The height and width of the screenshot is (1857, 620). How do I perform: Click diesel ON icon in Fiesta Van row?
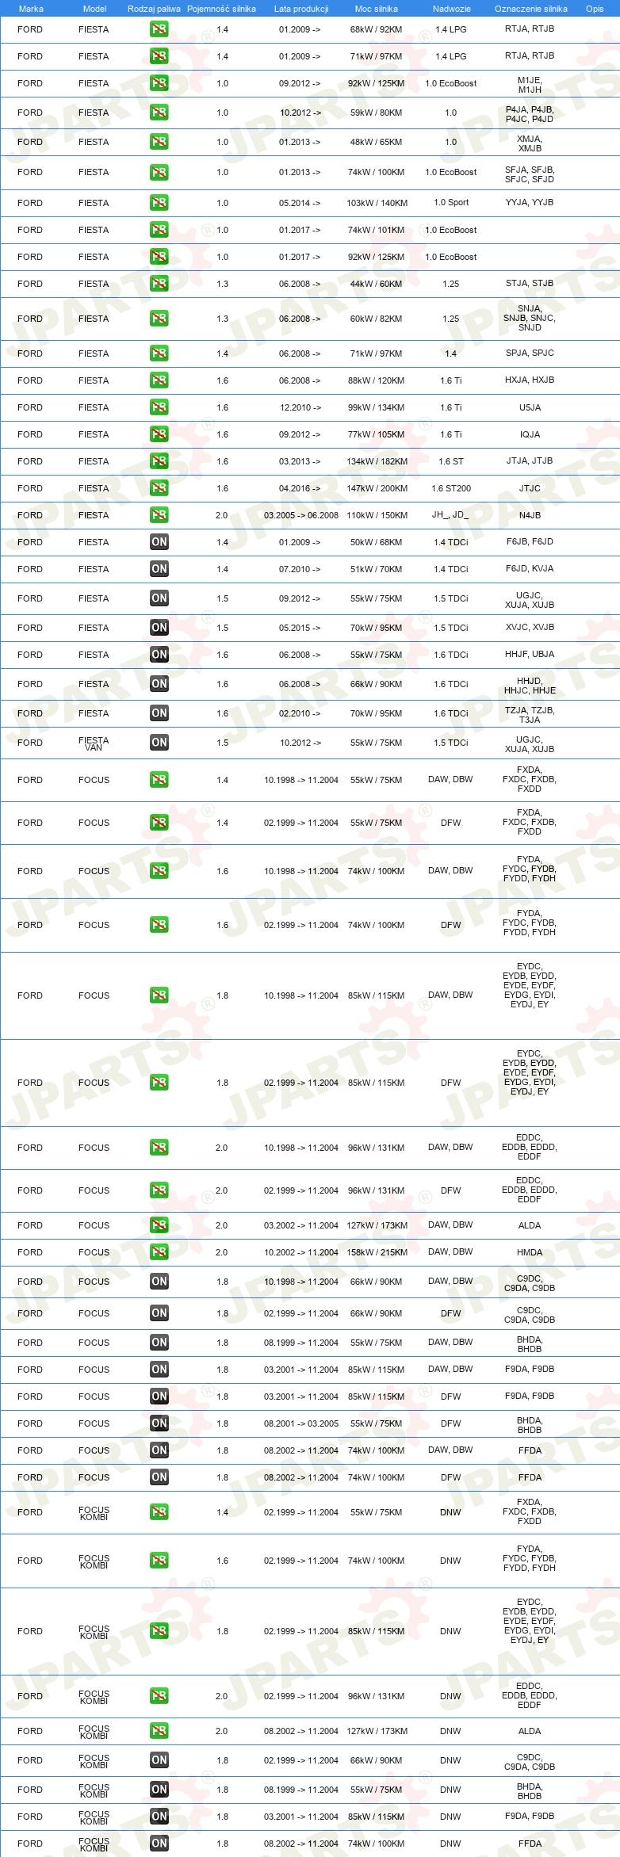(159, 743)
